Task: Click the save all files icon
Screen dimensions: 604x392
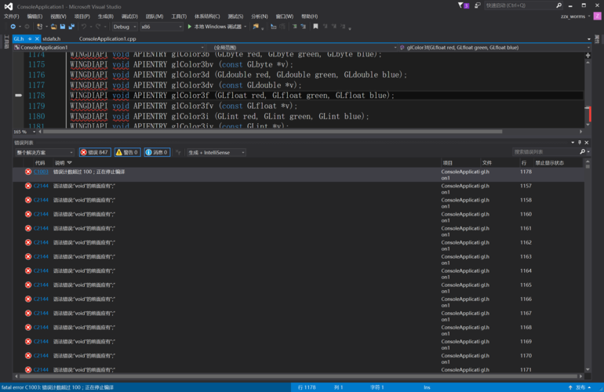Action: [71, 27]
